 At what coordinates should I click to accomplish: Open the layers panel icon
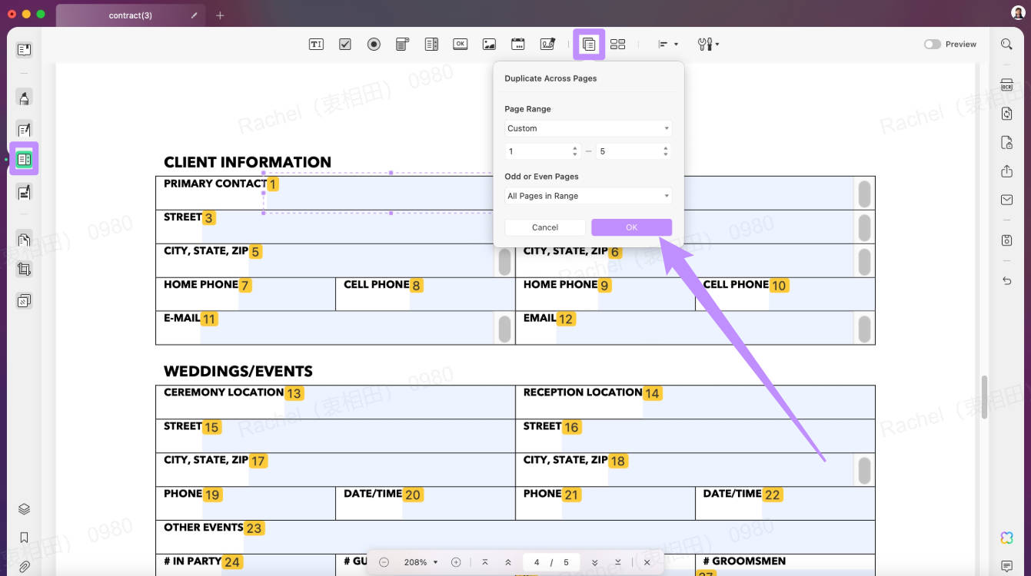tap(24, 509)
